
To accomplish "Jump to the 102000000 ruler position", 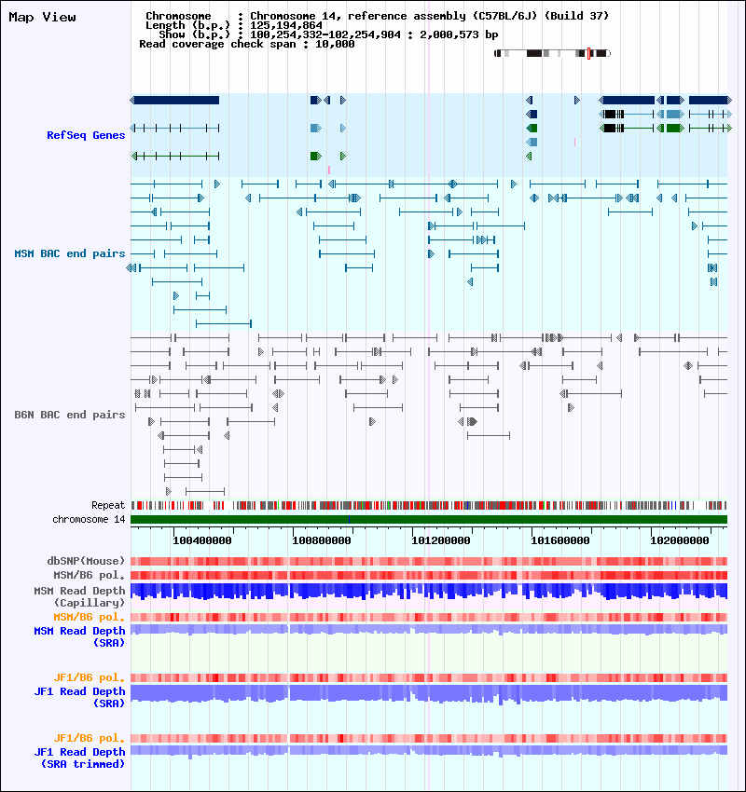I will 680,539.
